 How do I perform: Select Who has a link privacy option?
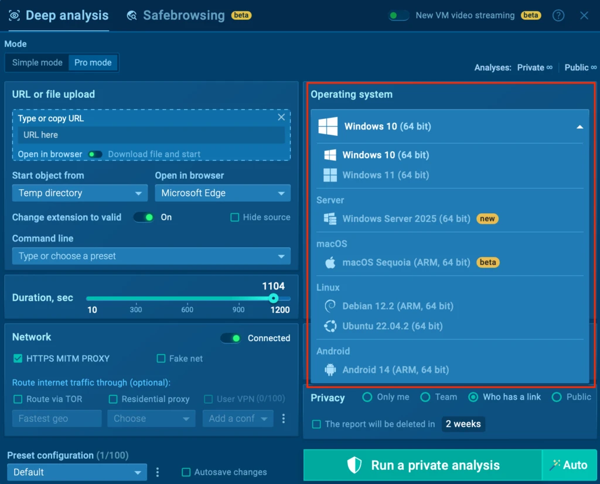(473, 397)
